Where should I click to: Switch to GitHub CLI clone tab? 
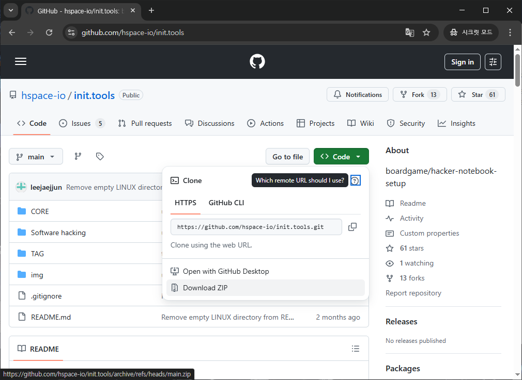tap(226, 203)
